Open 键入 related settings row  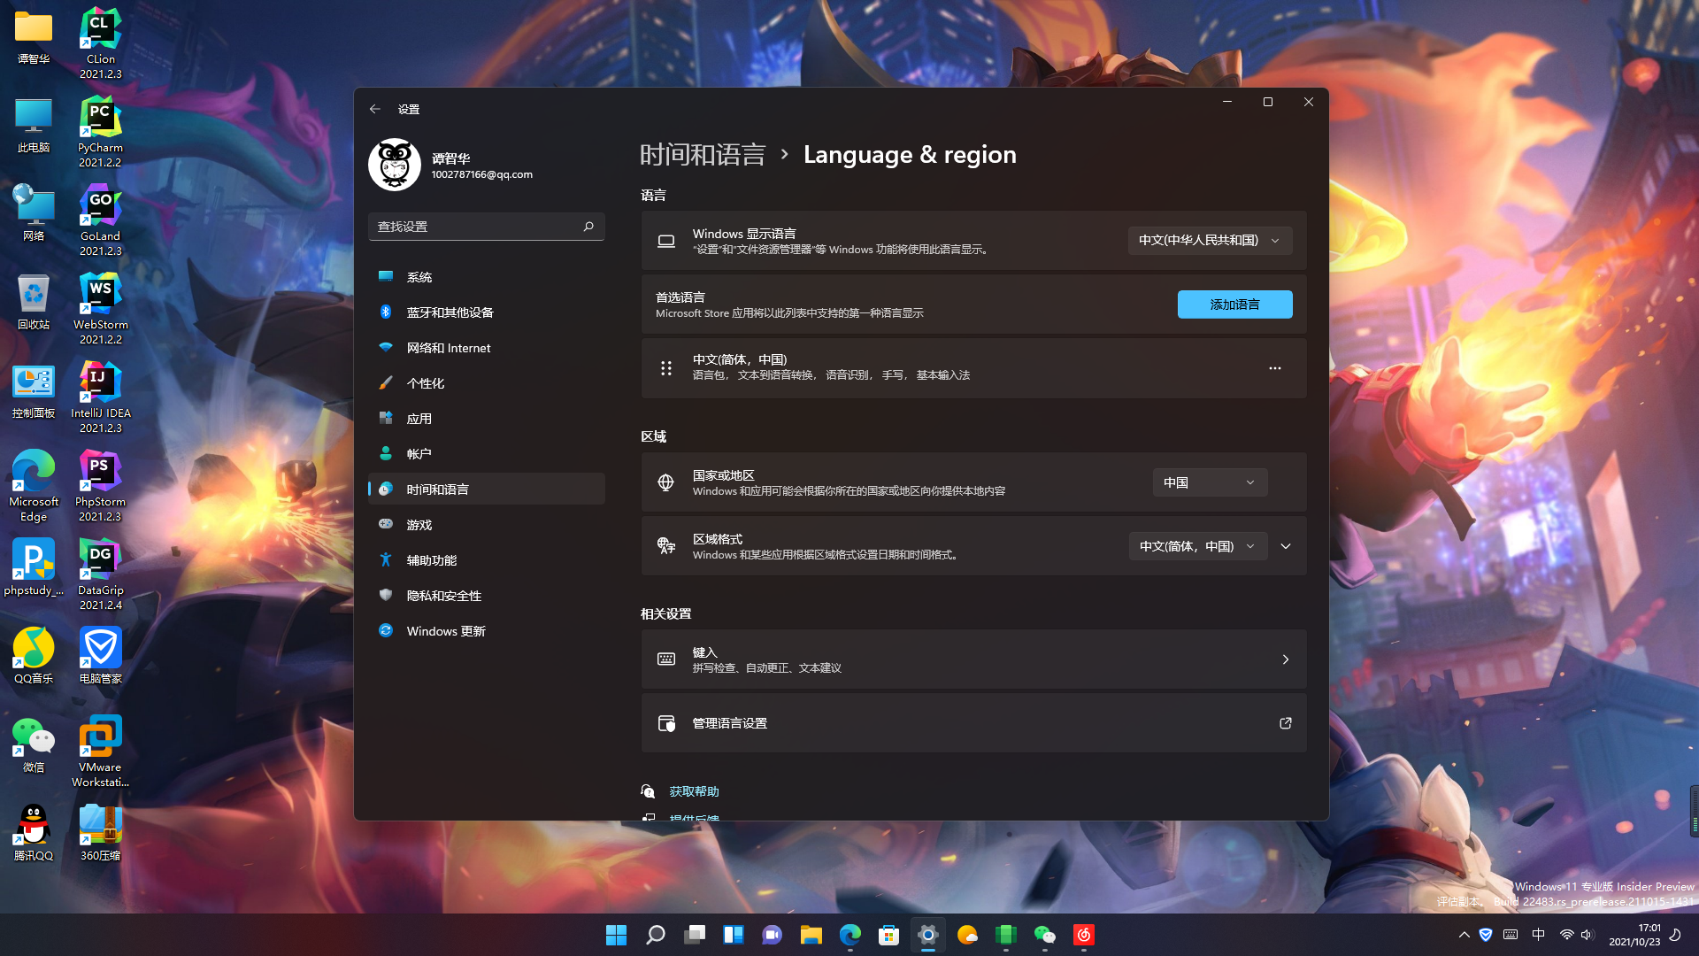coord(973,659)
